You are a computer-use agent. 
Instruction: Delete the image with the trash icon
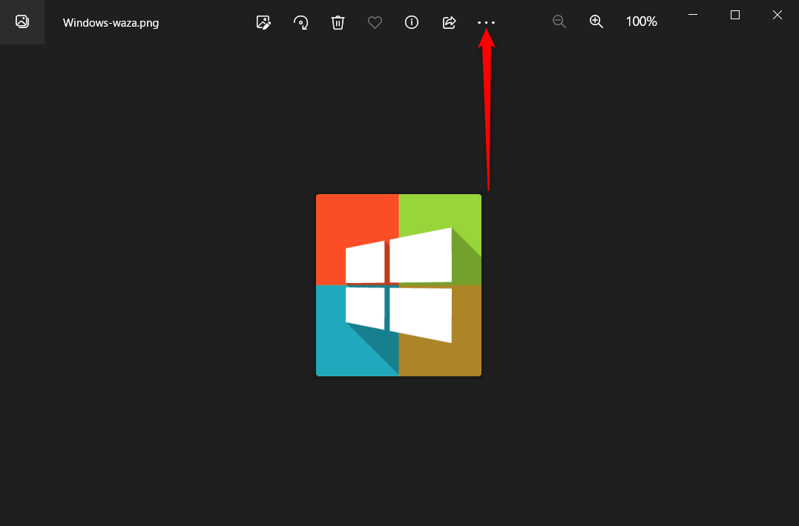338,22
